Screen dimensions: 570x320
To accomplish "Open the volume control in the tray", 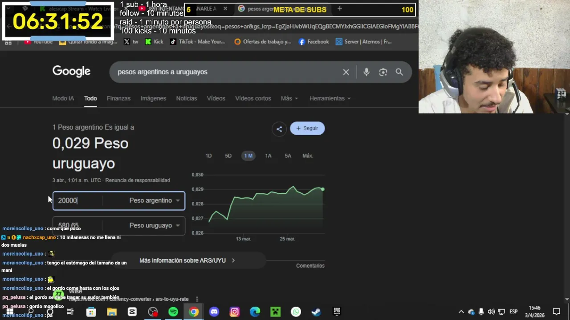I will click(x=491, y=312).
